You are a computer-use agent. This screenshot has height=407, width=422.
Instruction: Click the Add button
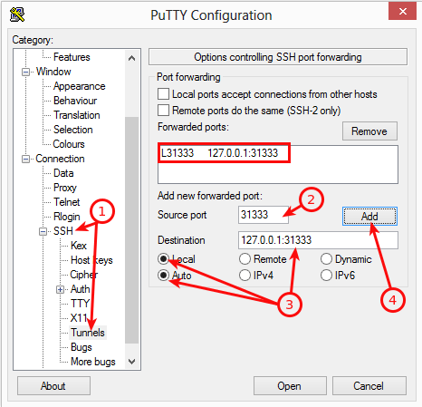point(369,217)
